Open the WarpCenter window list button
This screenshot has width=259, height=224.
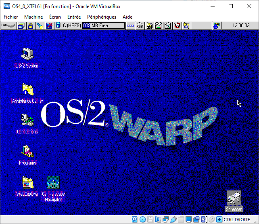(21, 25)
